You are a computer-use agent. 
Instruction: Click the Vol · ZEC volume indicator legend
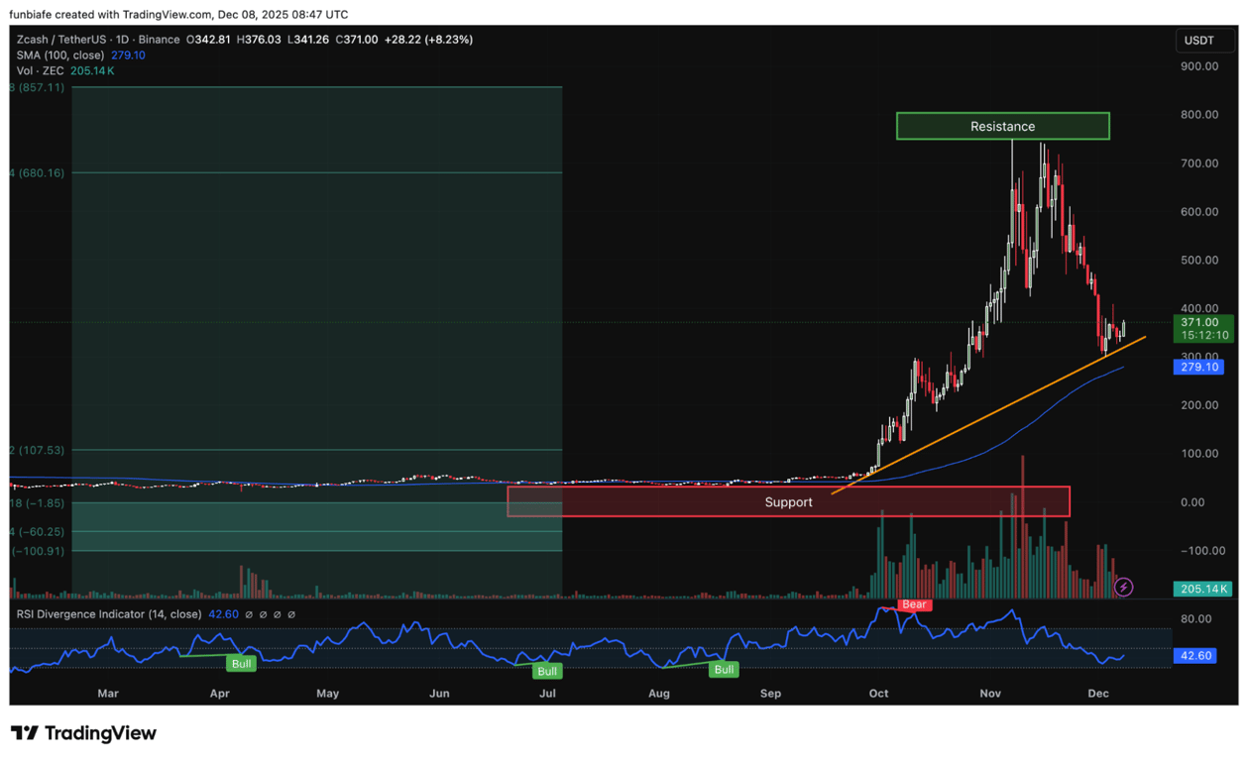[x=40, y=70]
